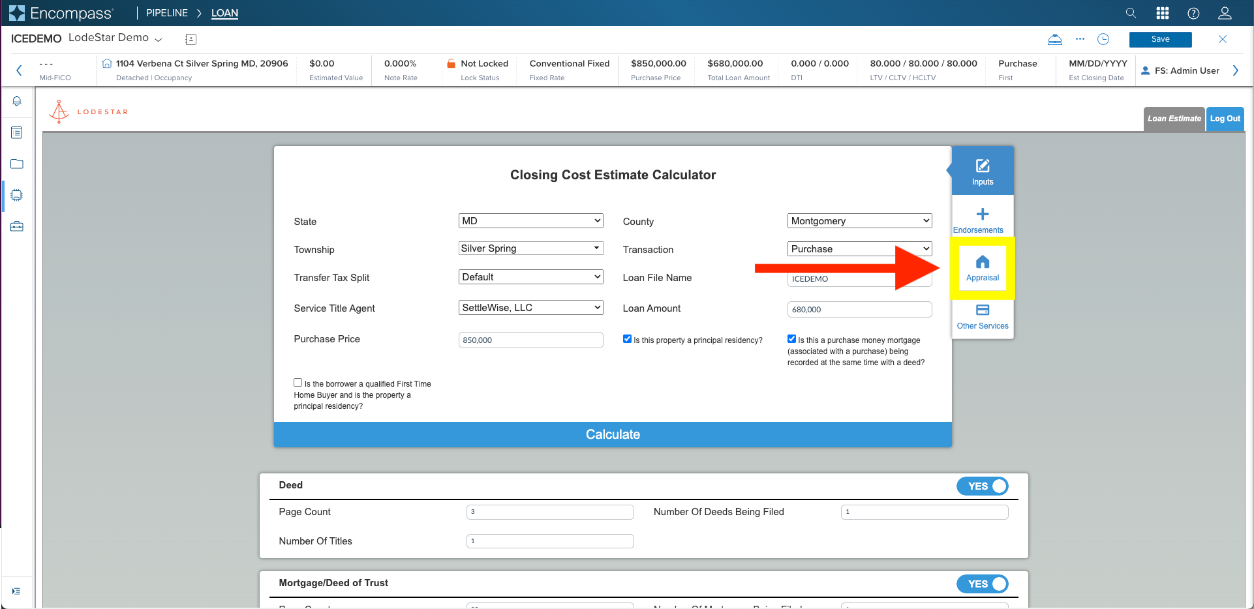The width and height of the screenshot is (1254, 609).
Task: Click the Loan Amount field showing 680,000
Action: (x=860, y=310)
